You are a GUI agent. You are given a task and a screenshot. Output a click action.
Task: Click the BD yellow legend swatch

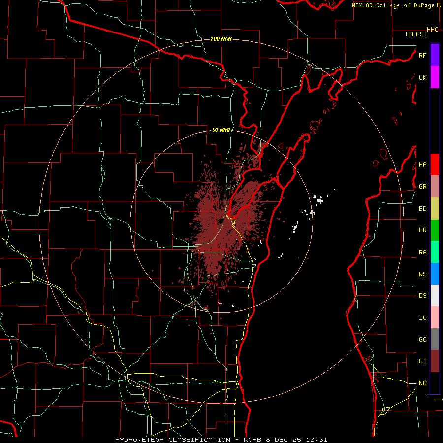click(435, 209)
